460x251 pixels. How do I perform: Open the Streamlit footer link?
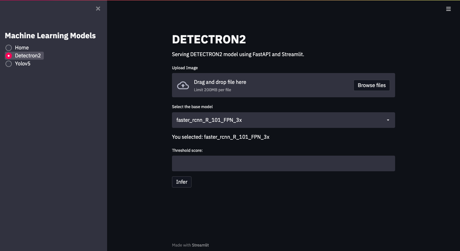click(x=200, y=245)
